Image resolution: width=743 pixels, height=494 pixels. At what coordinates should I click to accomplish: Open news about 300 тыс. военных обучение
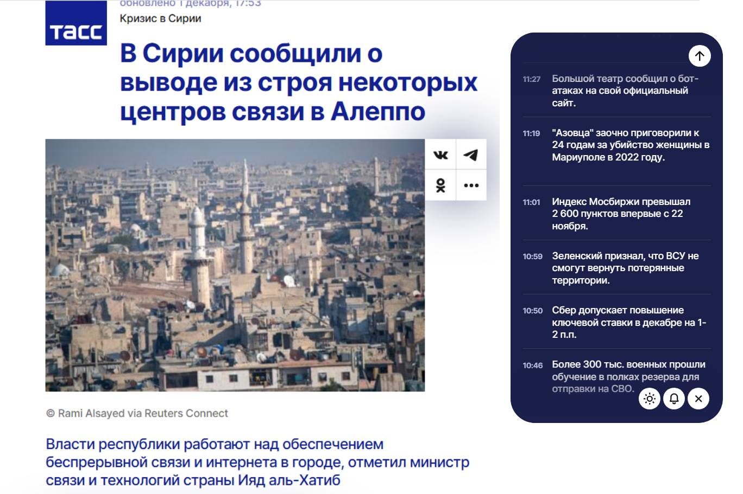628,376
